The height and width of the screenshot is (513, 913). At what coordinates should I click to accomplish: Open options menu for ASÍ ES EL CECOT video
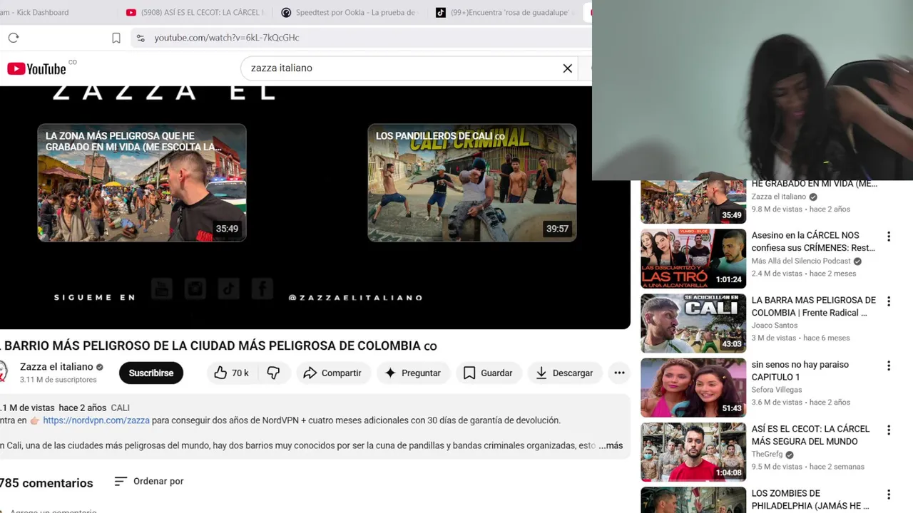pyautogui.click(x=889, y=430)
